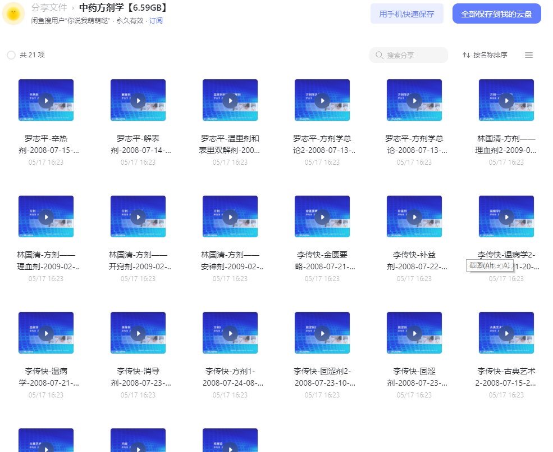Open 罗志平-温里剂和表里双解剂 thumbnail
The width and height of the screenshot is (553, 452).
coord(230,100)
